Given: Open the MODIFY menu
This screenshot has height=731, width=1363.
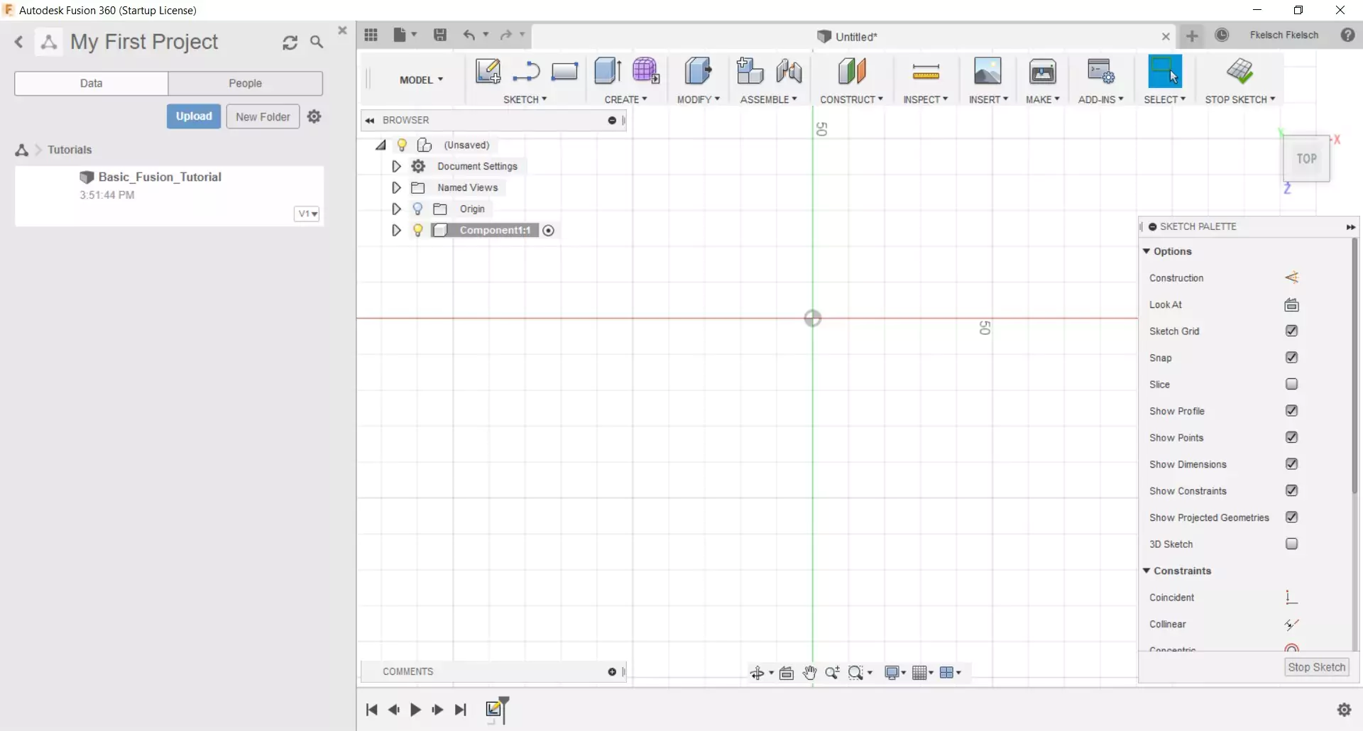Looking at the screenshot, I should point(699,99).
